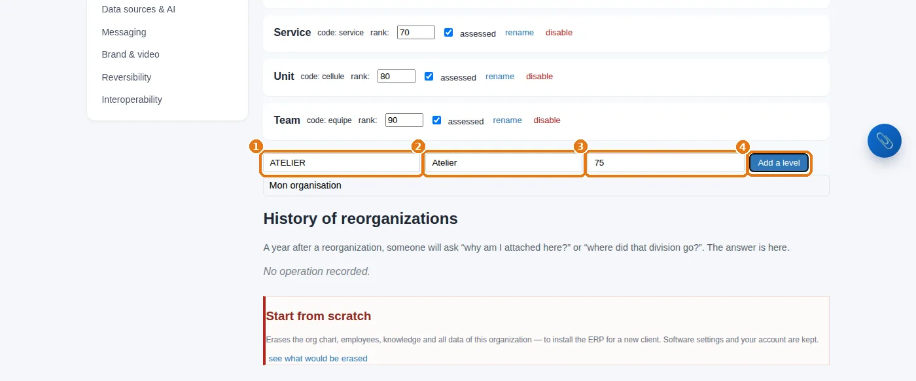
Task: Disable the Unit level
Action: 539,77
